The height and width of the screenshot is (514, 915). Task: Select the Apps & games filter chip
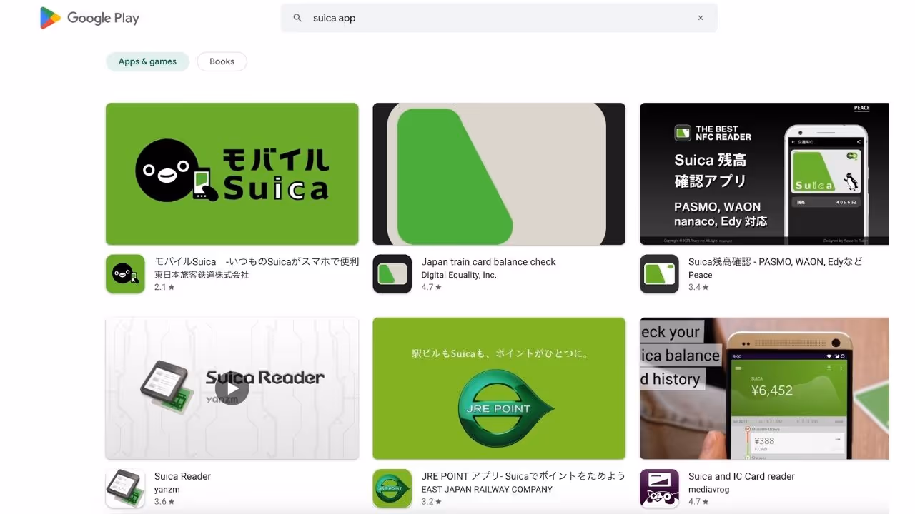click(147, 61)
